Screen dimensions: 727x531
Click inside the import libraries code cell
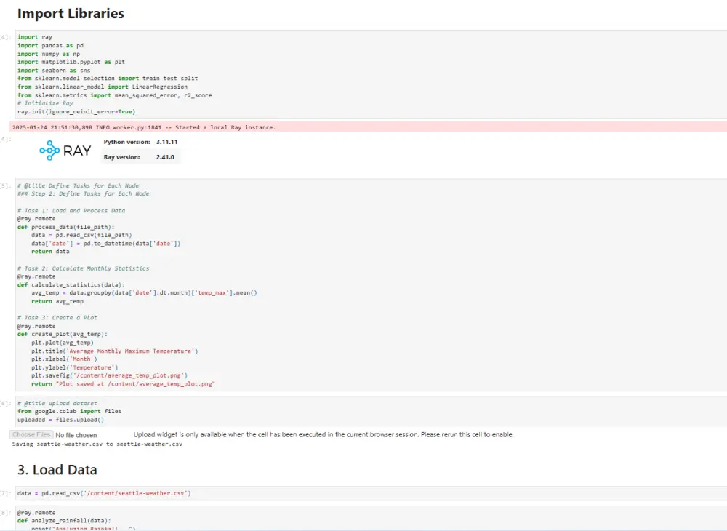tap(291, 73)
